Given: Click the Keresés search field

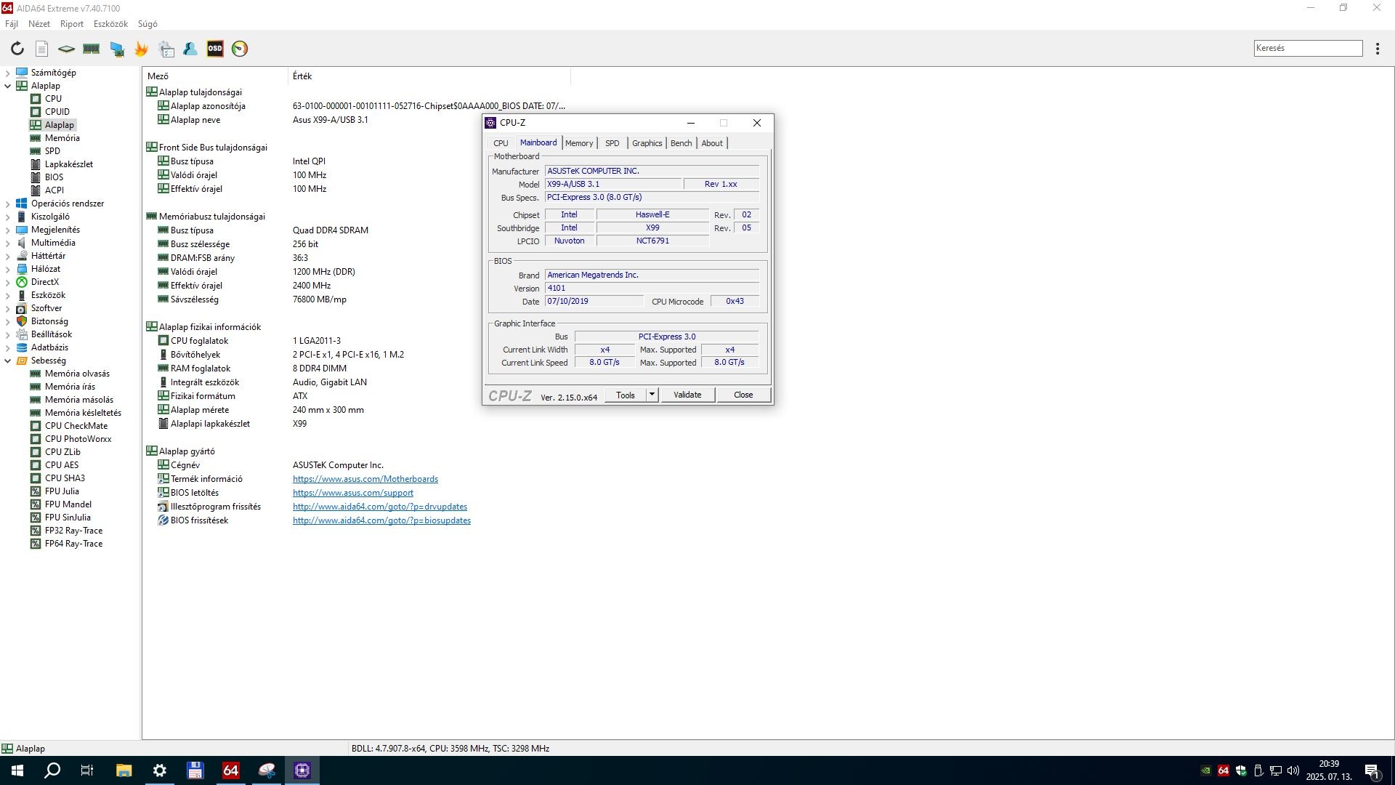Looking at the screenshot, I should click(1307, 48).
